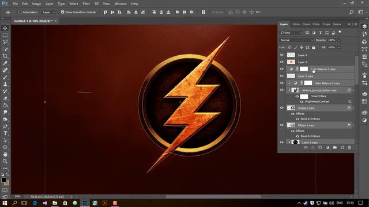Open Windows Start button
Viewport: 369px width, 207px height.
point(5,203)
